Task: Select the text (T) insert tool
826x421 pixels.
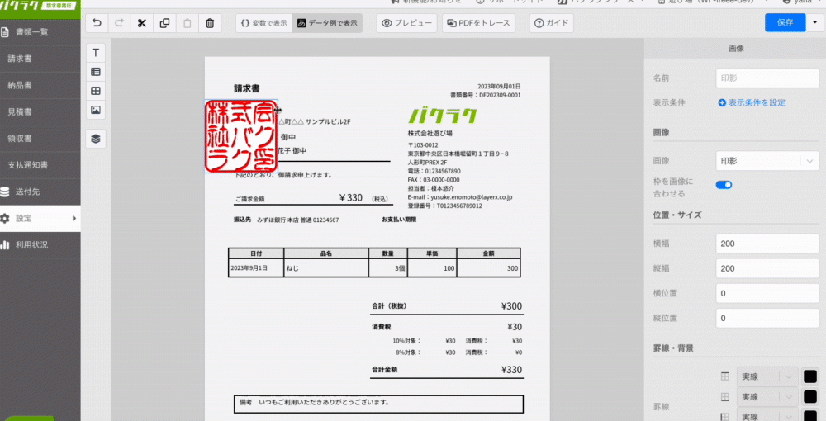Action: 95,53
